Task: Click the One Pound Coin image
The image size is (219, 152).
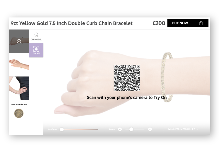Action: pyautogui.click(x=19, y=113)
